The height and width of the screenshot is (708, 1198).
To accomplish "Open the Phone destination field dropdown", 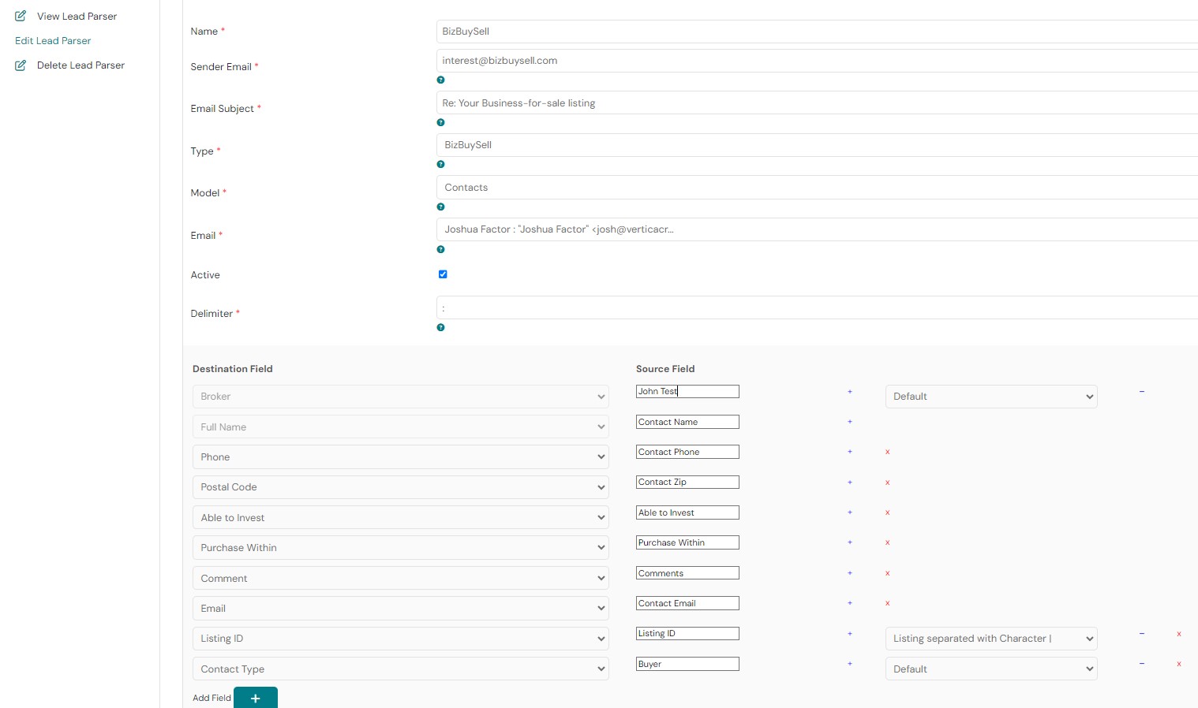I will (x=400, y=457).
